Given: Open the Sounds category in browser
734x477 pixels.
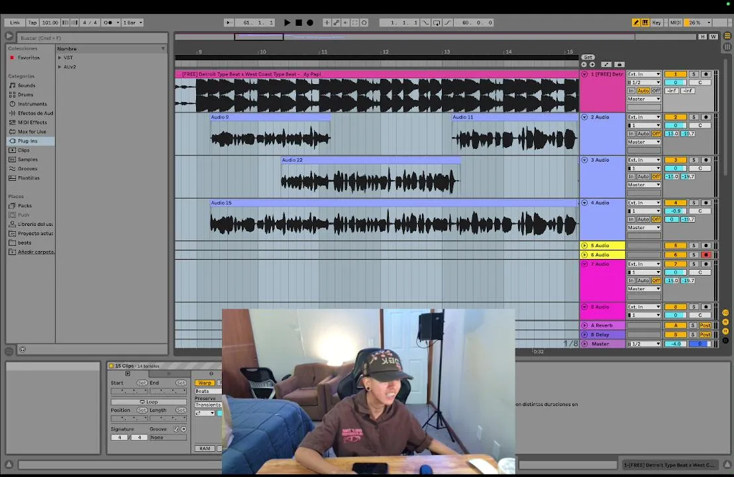Looking at the screenshot, I should [26, 85].
